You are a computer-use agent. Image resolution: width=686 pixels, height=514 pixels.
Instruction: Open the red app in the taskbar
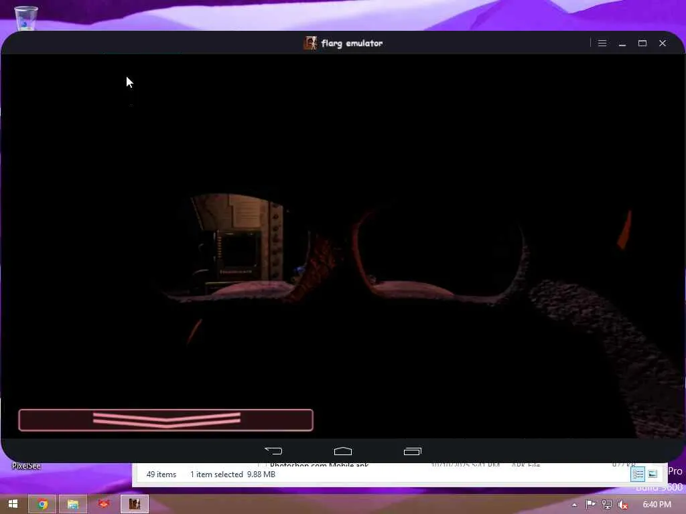tap(104, 504)
